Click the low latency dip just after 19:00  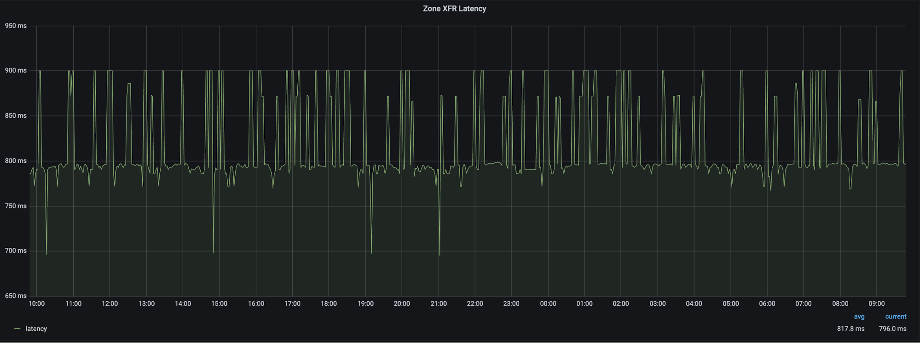pos(371,252)
